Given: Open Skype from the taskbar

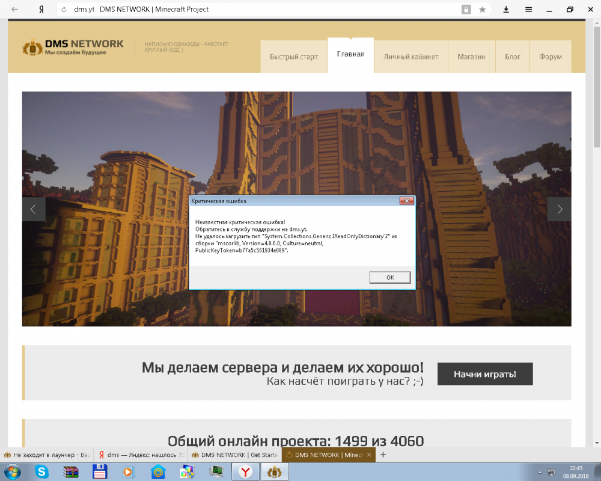Looking at the screenshot, I should [x=42, y=473].
